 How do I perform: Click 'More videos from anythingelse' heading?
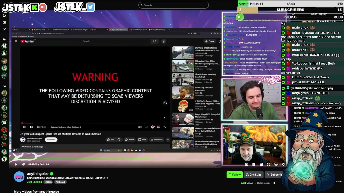pyautogui.click(x=36, y=191)
